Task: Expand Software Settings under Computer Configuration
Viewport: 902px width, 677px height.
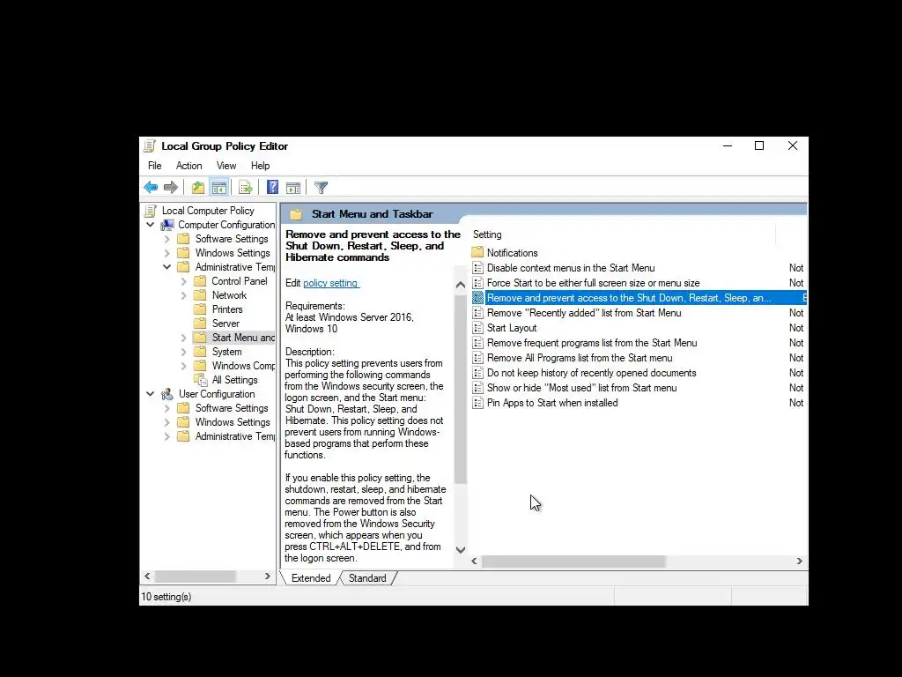Action: tap(166, 238)
